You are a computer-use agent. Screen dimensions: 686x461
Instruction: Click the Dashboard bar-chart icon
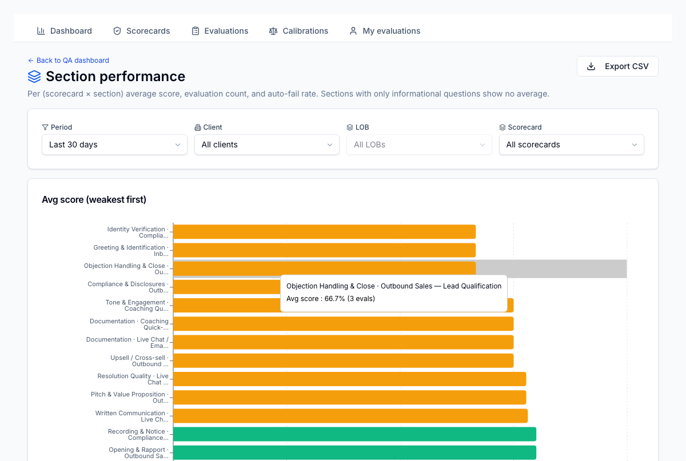41,31
